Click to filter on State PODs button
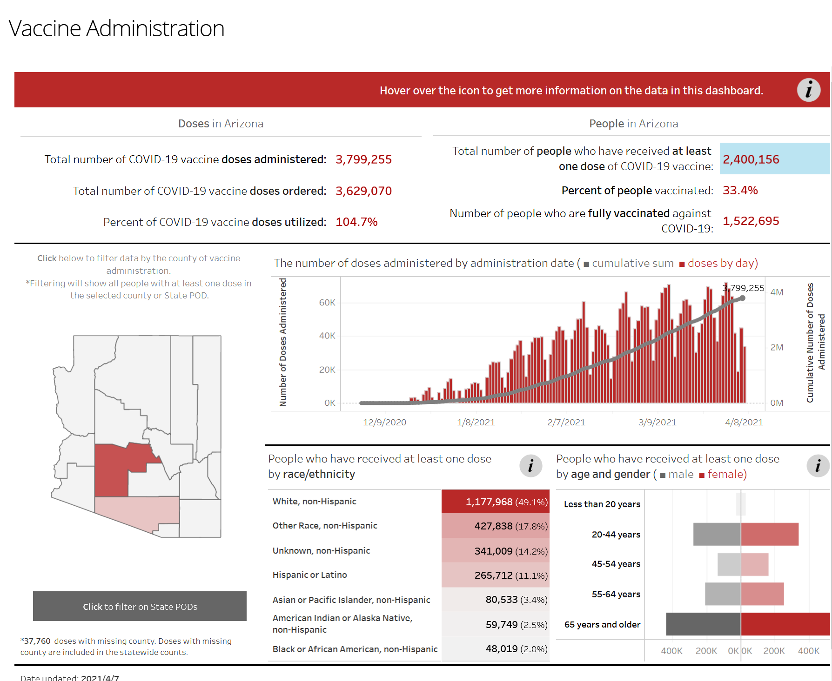832x681 pixels. tap(140, 606)
